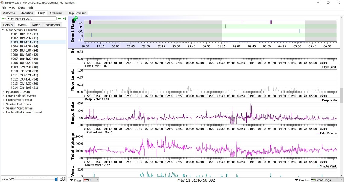344x182 pixels.
Task: Select event #008: 18:49:29 (28)
Action: (x=24, y=63)
